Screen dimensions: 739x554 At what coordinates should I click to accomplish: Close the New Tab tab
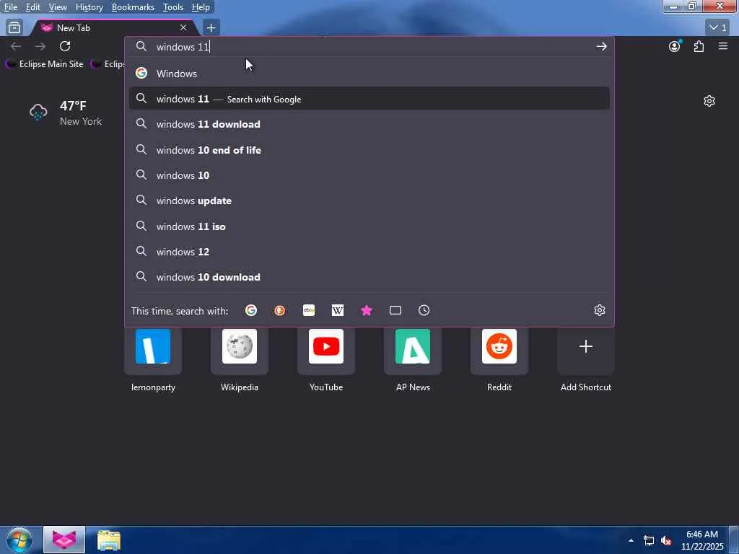click(x=183, y=28)
